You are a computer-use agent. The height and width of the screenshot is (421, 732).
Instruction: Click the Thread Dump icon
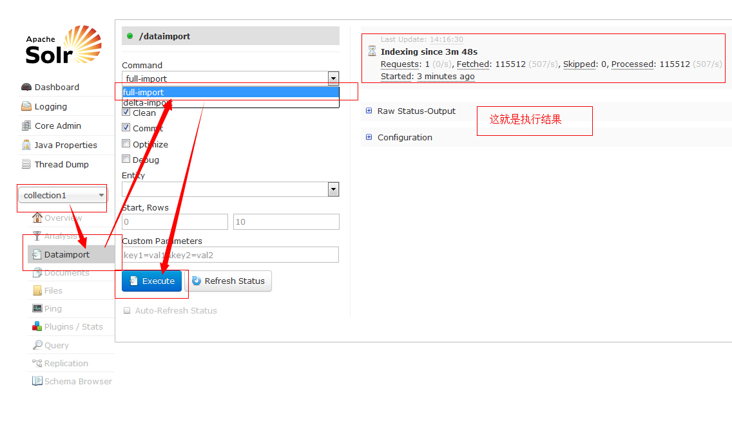click(x=26, y=164)
